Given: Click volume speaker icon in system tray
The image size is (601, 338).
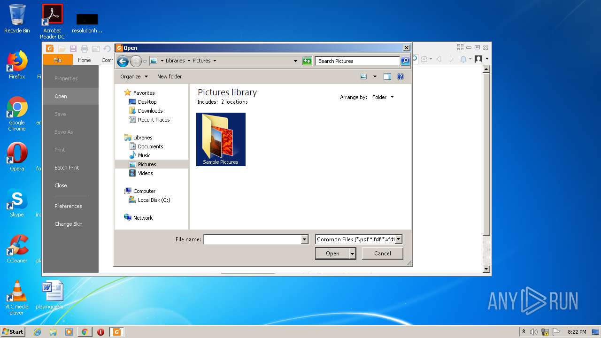Looking at the screenshot, I should 534,332.
